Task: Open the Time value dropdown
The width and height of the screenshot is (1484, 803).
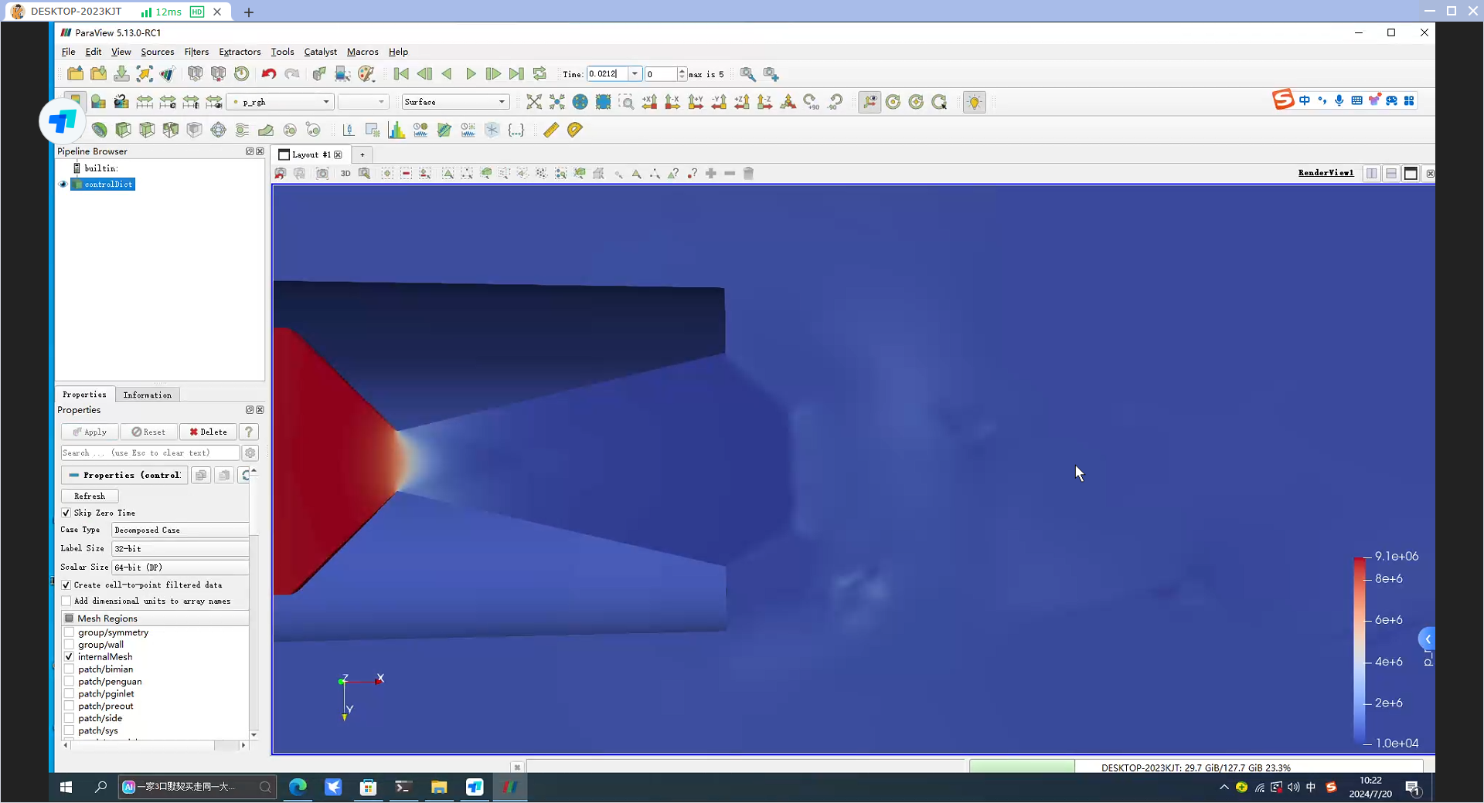Action: (635, 74)
